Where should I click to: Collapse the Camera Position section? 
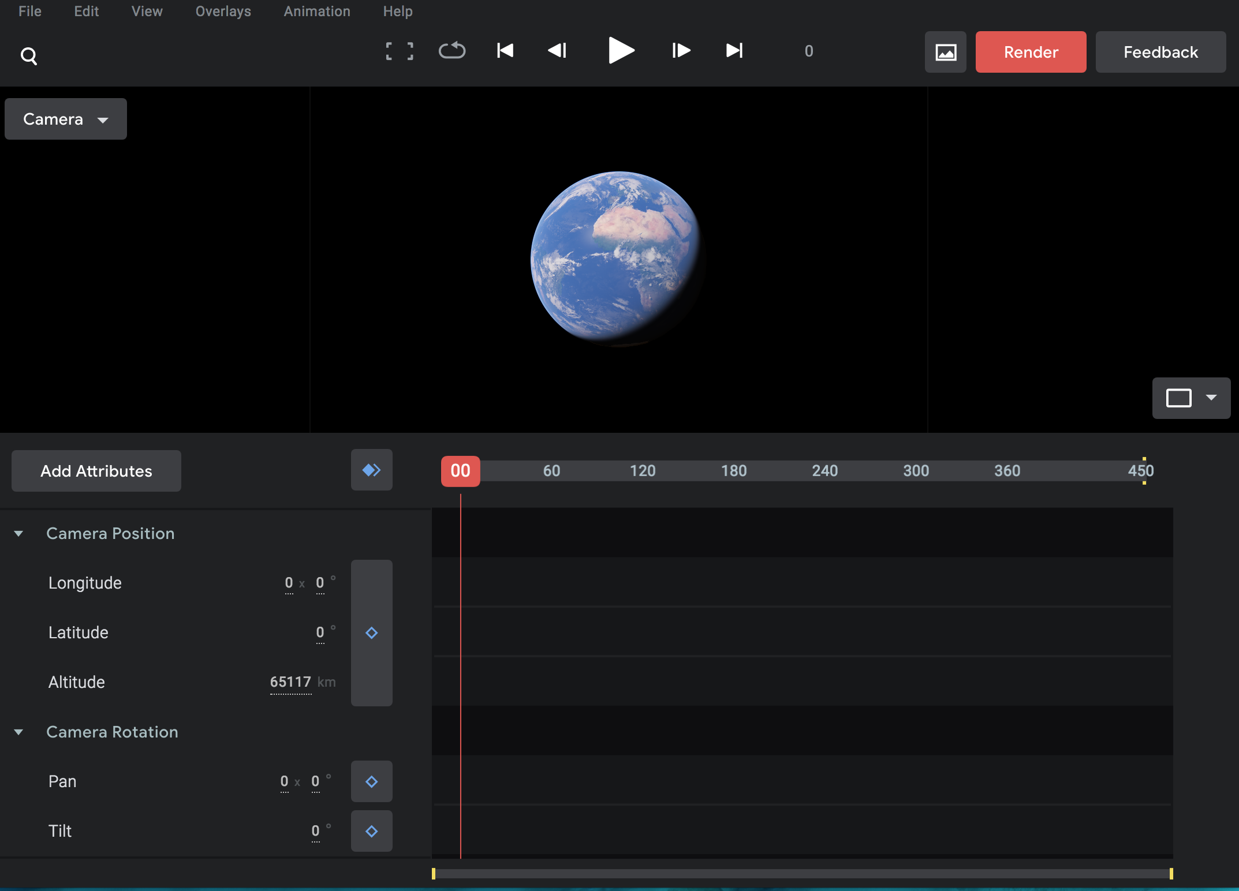(x=18, y=534)
